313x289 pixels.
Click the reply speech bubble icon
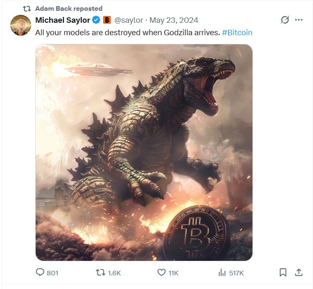(40, 272)
